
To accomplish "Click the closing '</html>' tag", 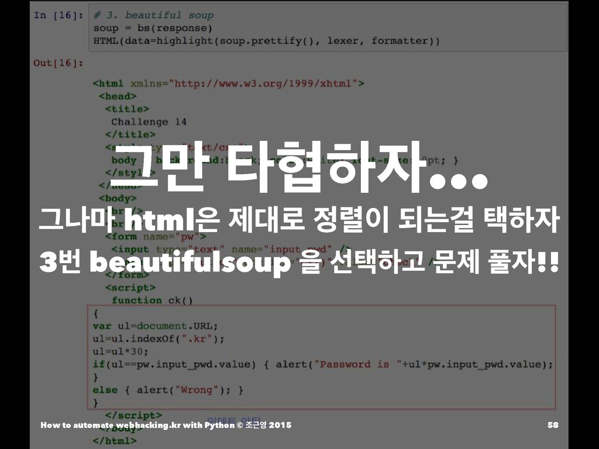I will tap(114, 441).
